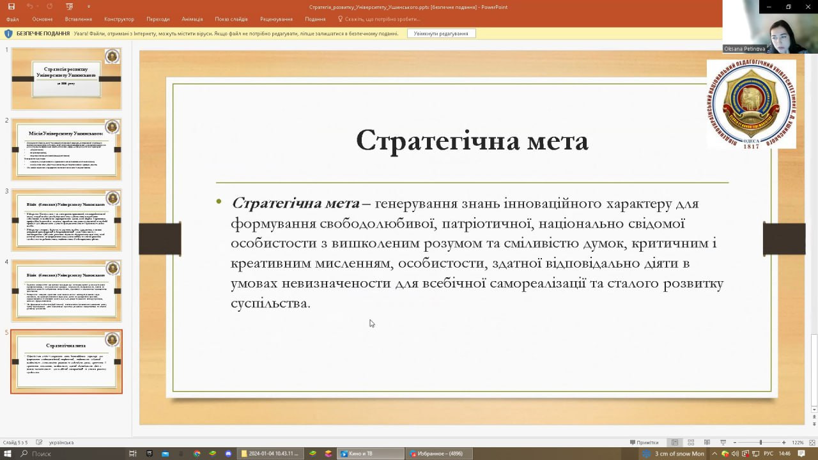The width and height of the screenshot is (818, 460).
Task: Click the 14:46 taskbar clock
Action: coord(785,454)
